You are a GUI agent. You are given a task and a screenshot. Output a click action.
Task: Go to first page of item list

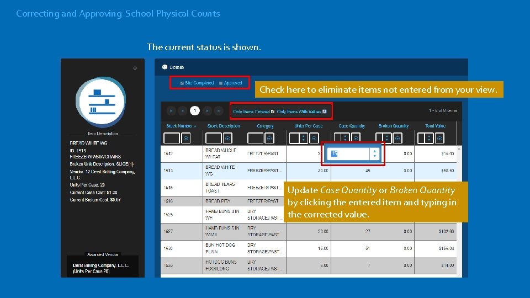point(171,111)
